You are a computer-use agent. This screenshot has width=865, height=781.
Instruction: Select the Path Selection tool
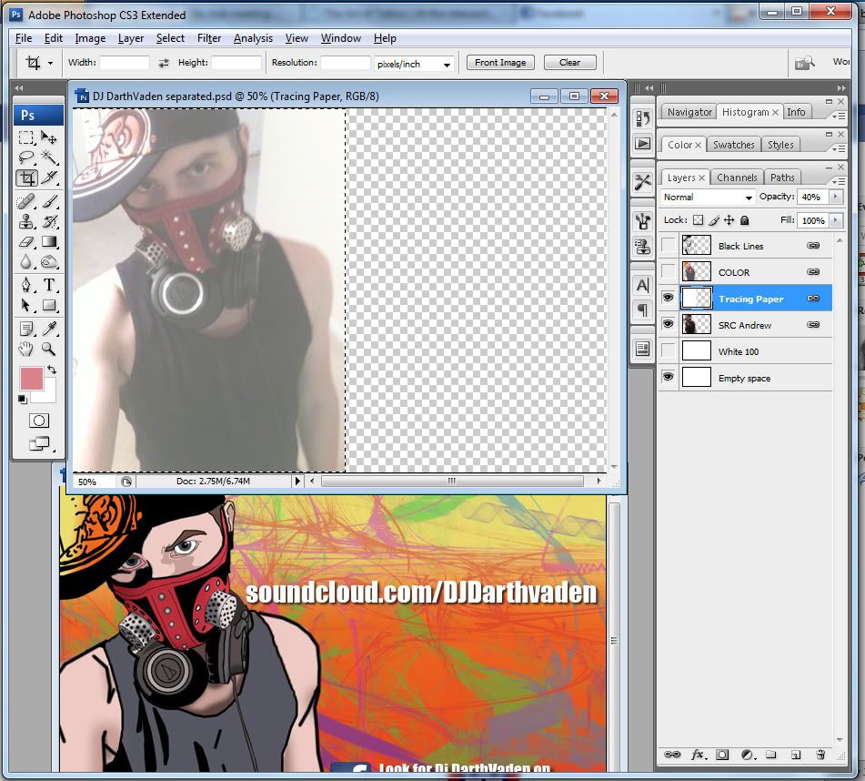pos(26,305)
